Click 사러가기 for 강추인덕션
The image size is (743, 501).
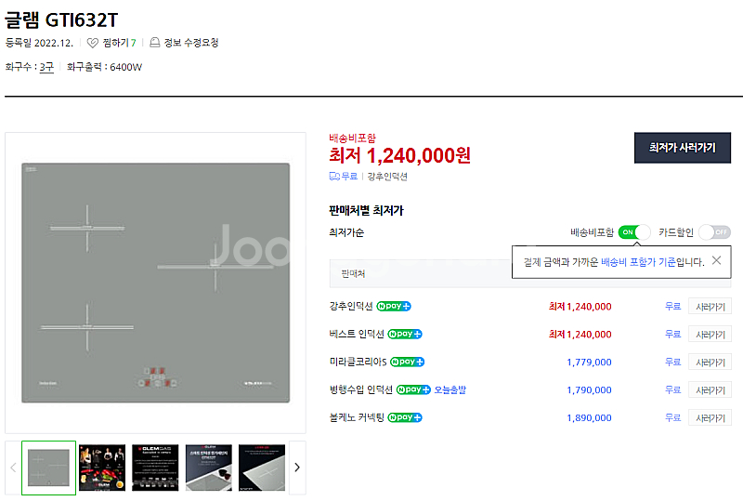coord(710,307)
